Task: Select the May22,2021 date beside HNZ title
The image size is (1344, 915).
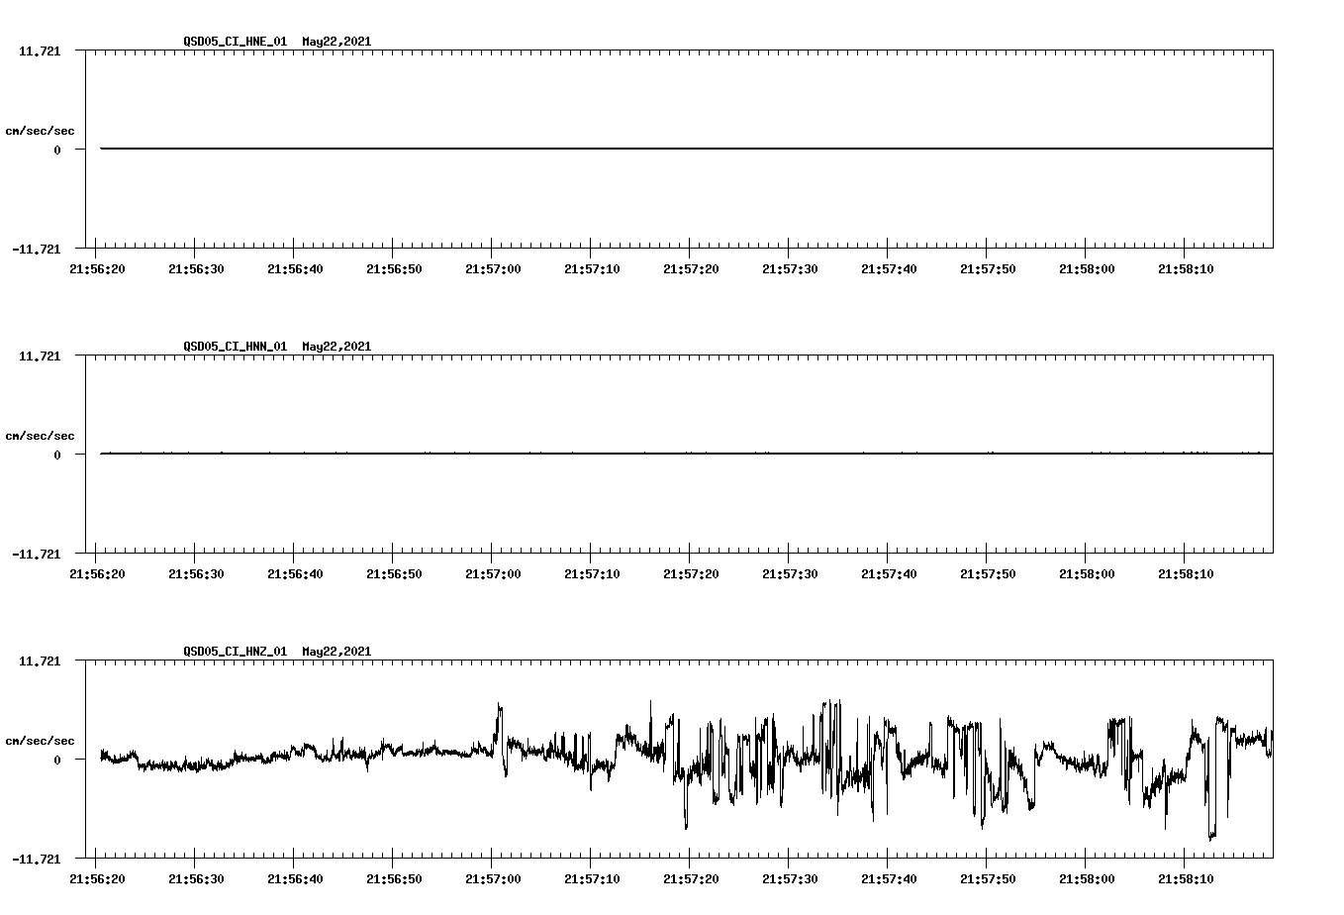Action: click(x=336, y=652)
